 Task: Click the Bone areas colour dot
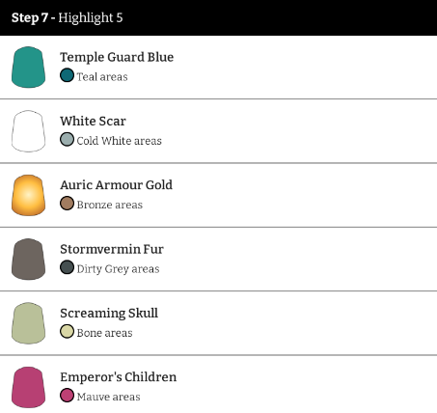(x=67, y=331)
